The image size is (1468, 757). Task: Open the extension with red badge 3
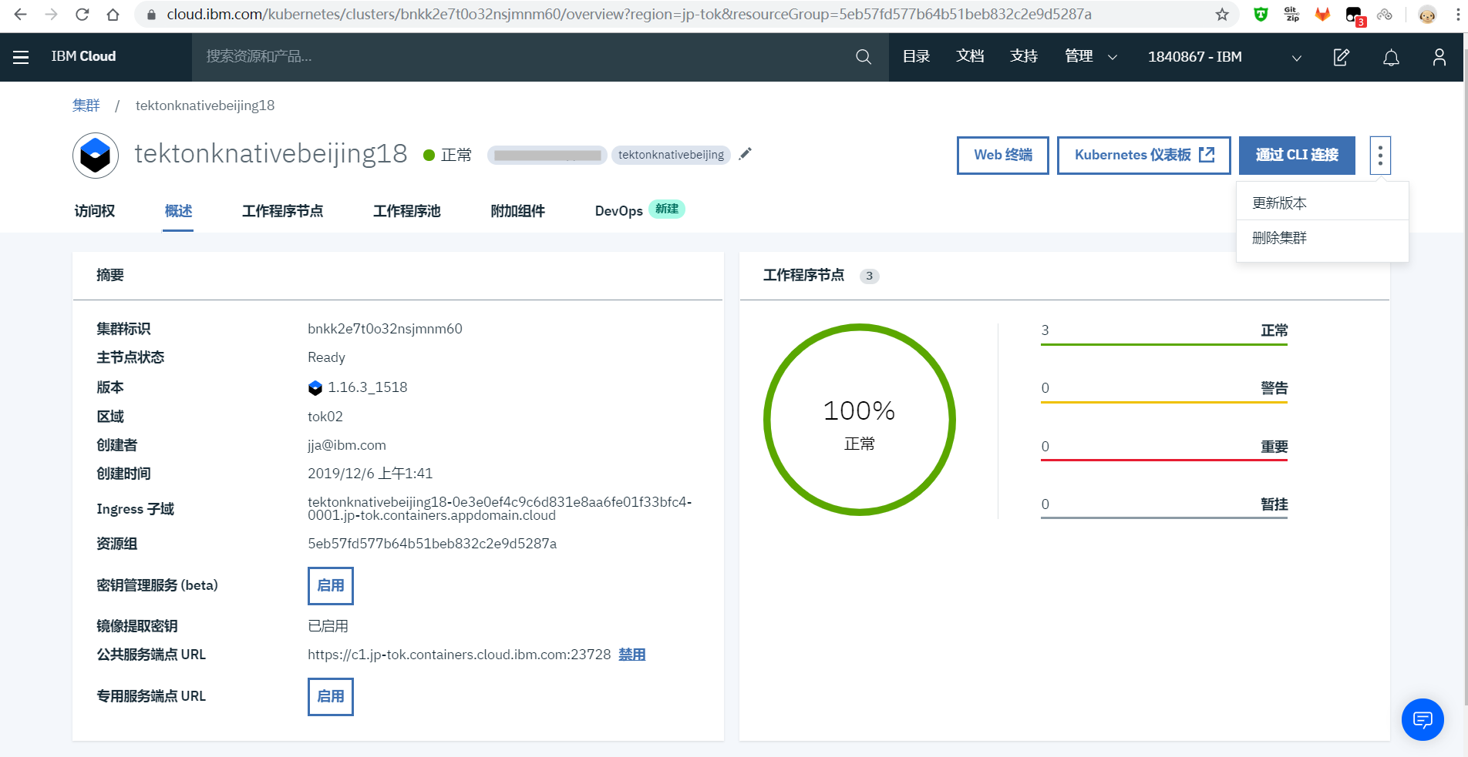1355,16
